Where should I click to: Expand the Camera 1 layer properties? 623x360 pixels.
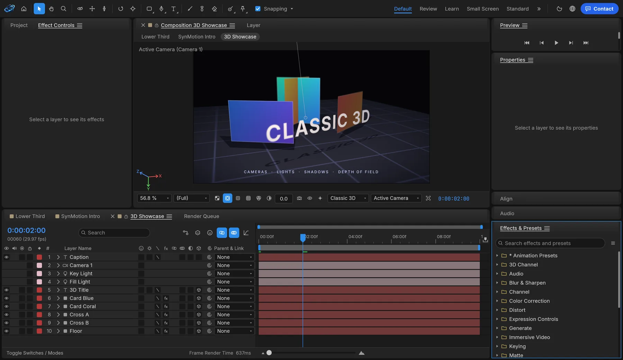pyautogui.click(x=58, y=266)
